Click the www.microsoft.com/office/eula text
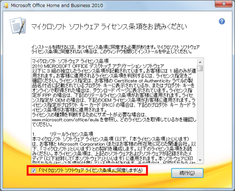This screenshot has width=235, height=191. coord(65,120)
